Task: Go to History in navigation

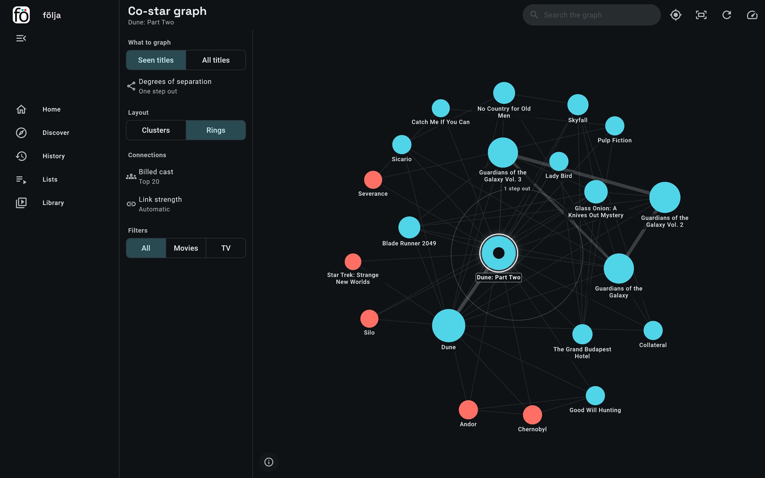Action: (x=54, y=156)
